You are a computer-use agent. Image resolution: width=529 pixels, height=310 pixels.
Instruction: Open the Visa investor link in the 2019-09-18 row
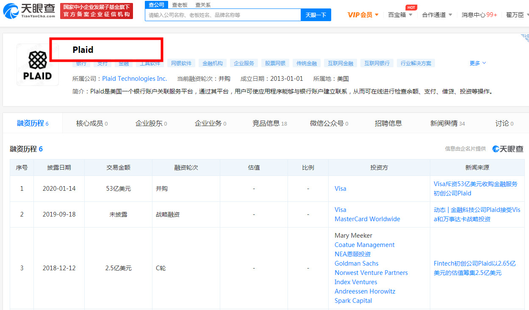(x=341, y=210)
